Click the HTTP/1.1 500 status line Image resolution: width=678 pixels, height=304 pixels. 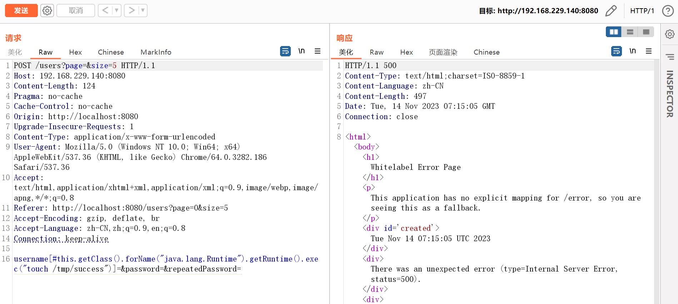(371, 66)
